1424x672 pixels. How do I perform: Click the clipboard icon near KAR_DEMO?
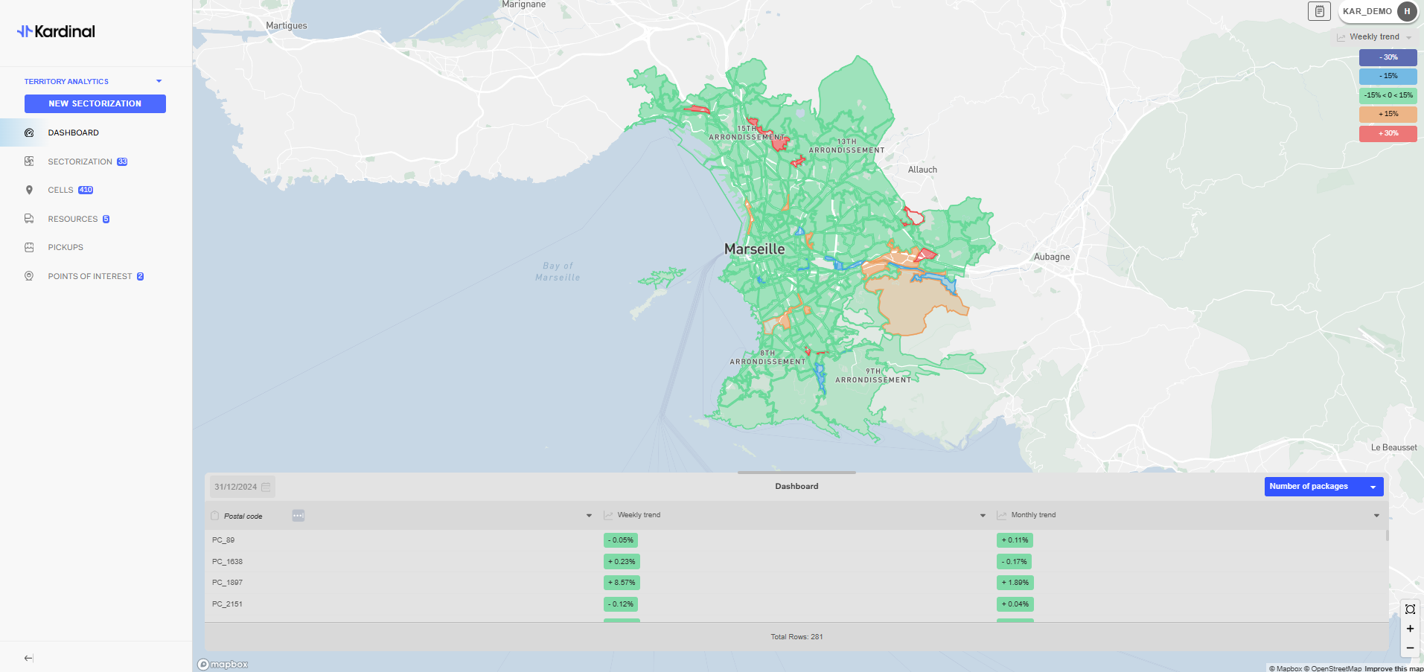1318,11
